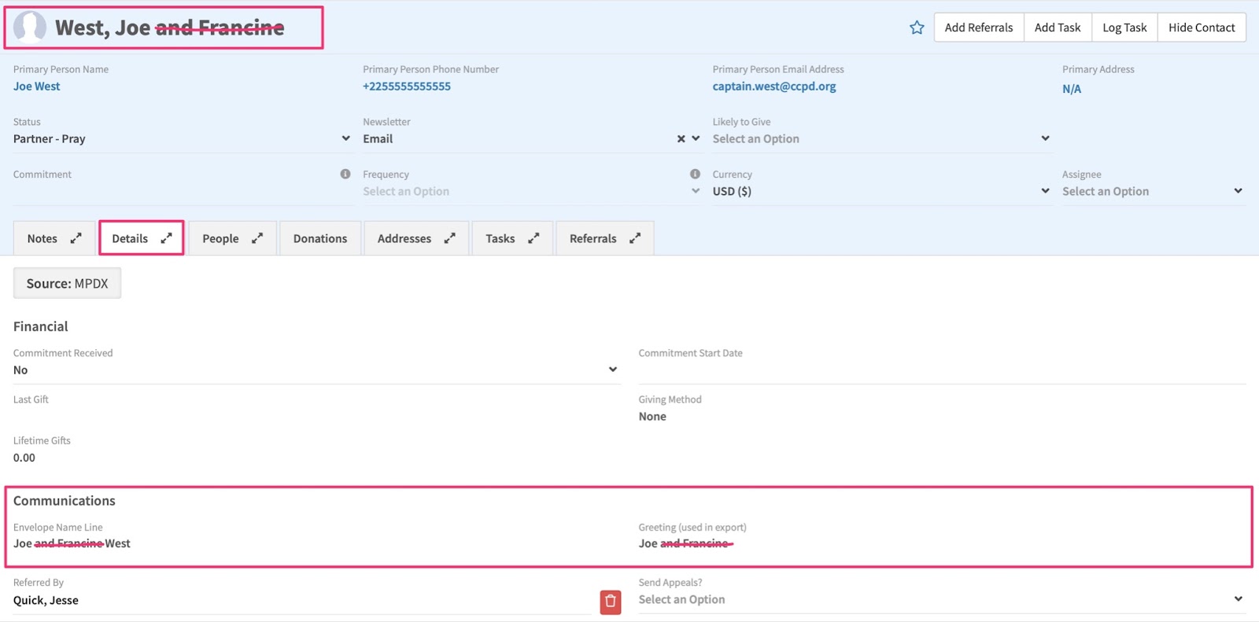Click the N/A primary address link
This screenshot has height=622, width=1259.
pos(1072,89)
